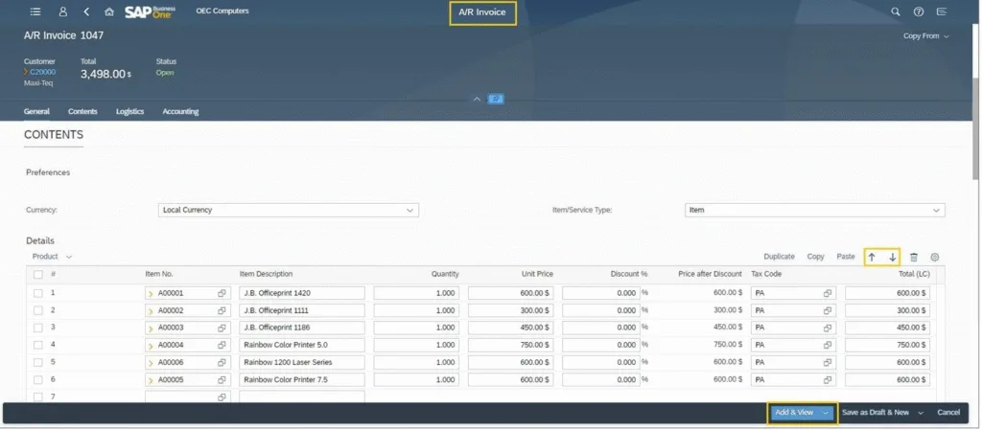The width and height of the screenshot is (982, 430).
Task: Move selected row up with arrow
Action: (x=871, y=257)
